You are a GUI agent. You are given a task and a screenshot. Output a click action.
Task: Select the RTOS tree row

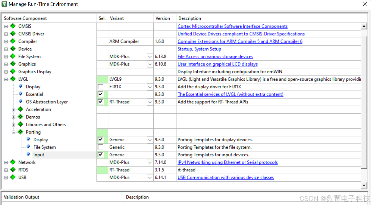(23, 170)
